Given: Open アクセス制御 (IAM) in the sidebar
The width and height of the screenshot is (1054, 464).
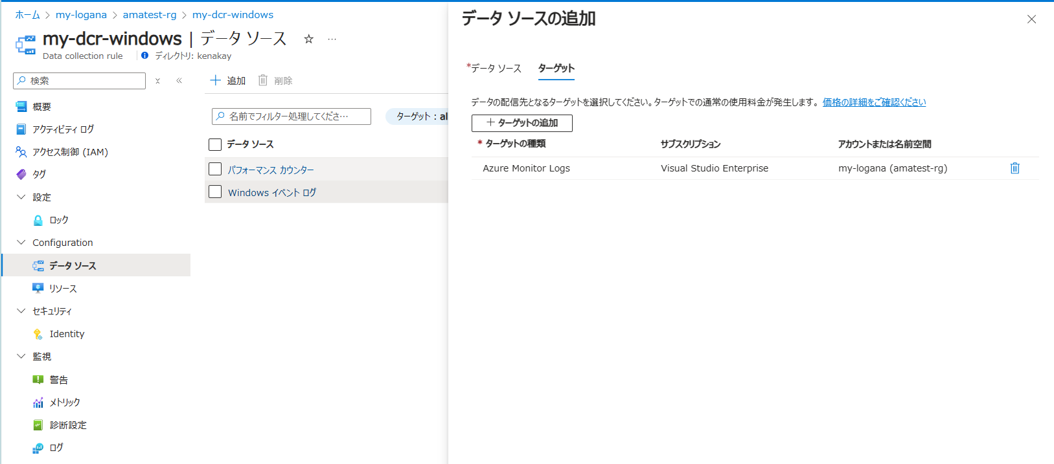Looking at the screenshot, I should click(x=70, y=152).
